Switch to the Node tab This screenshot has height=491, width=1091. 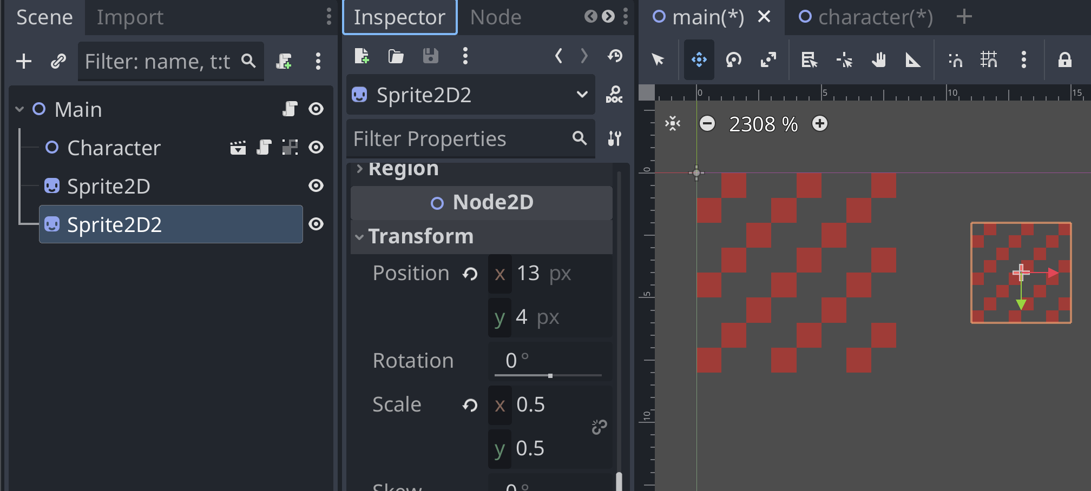click(496, 17)
